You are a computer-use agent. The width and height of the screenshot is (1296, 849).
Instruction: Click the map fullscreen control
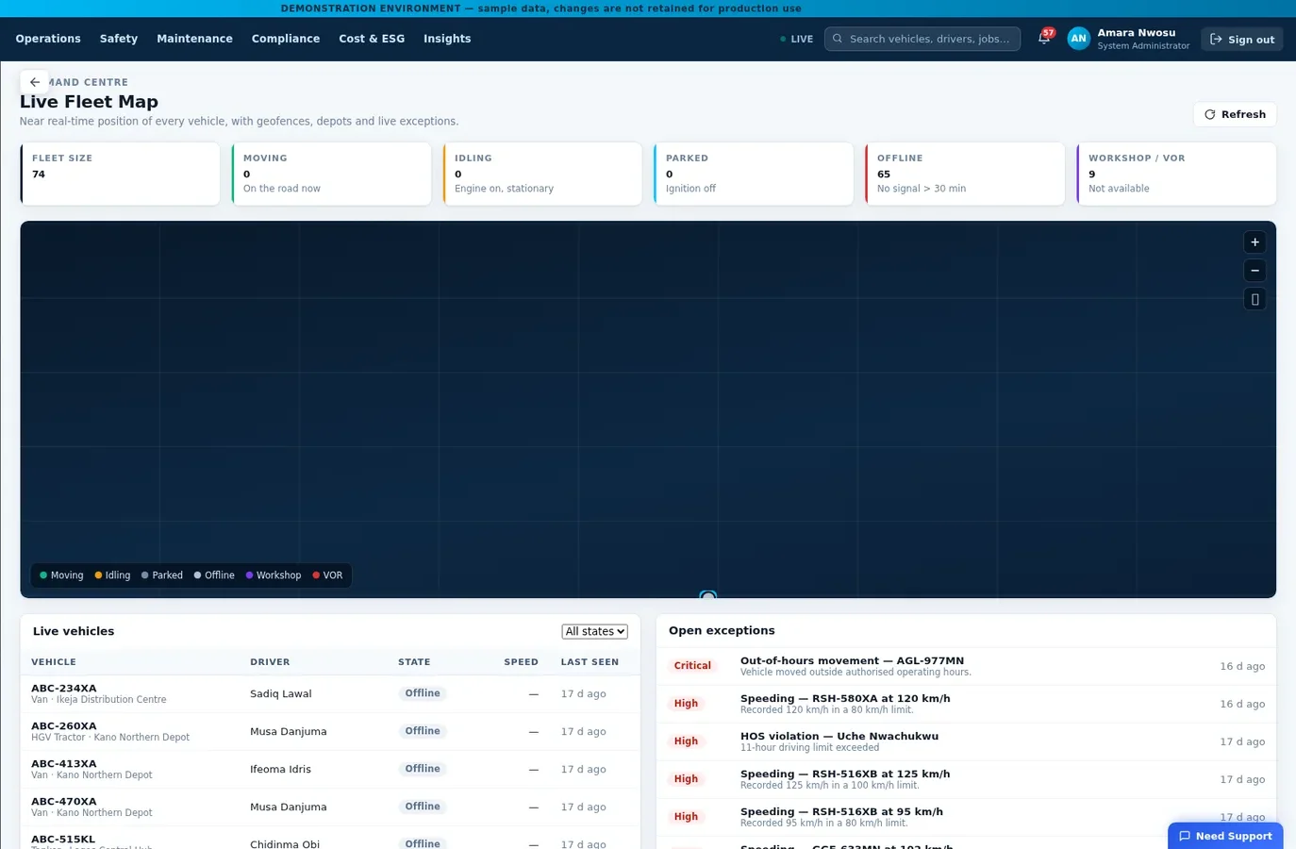[x=1254, y=299]
